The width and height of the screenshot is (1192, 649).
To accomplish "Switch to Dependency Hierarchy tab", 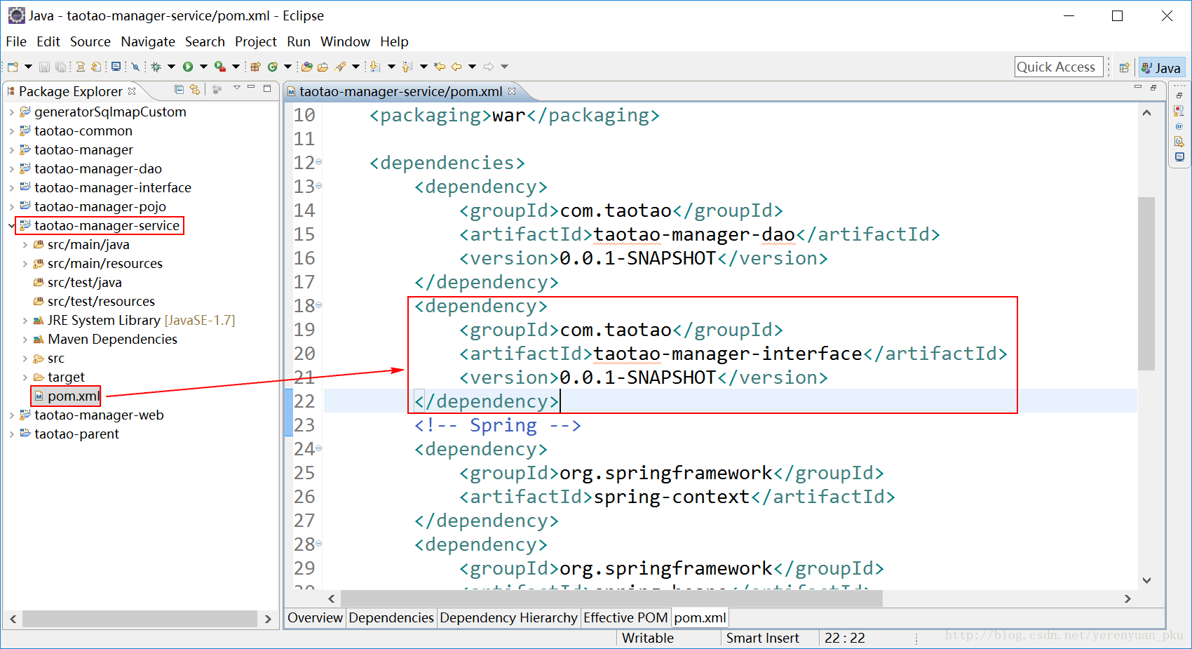I will 508,617.
